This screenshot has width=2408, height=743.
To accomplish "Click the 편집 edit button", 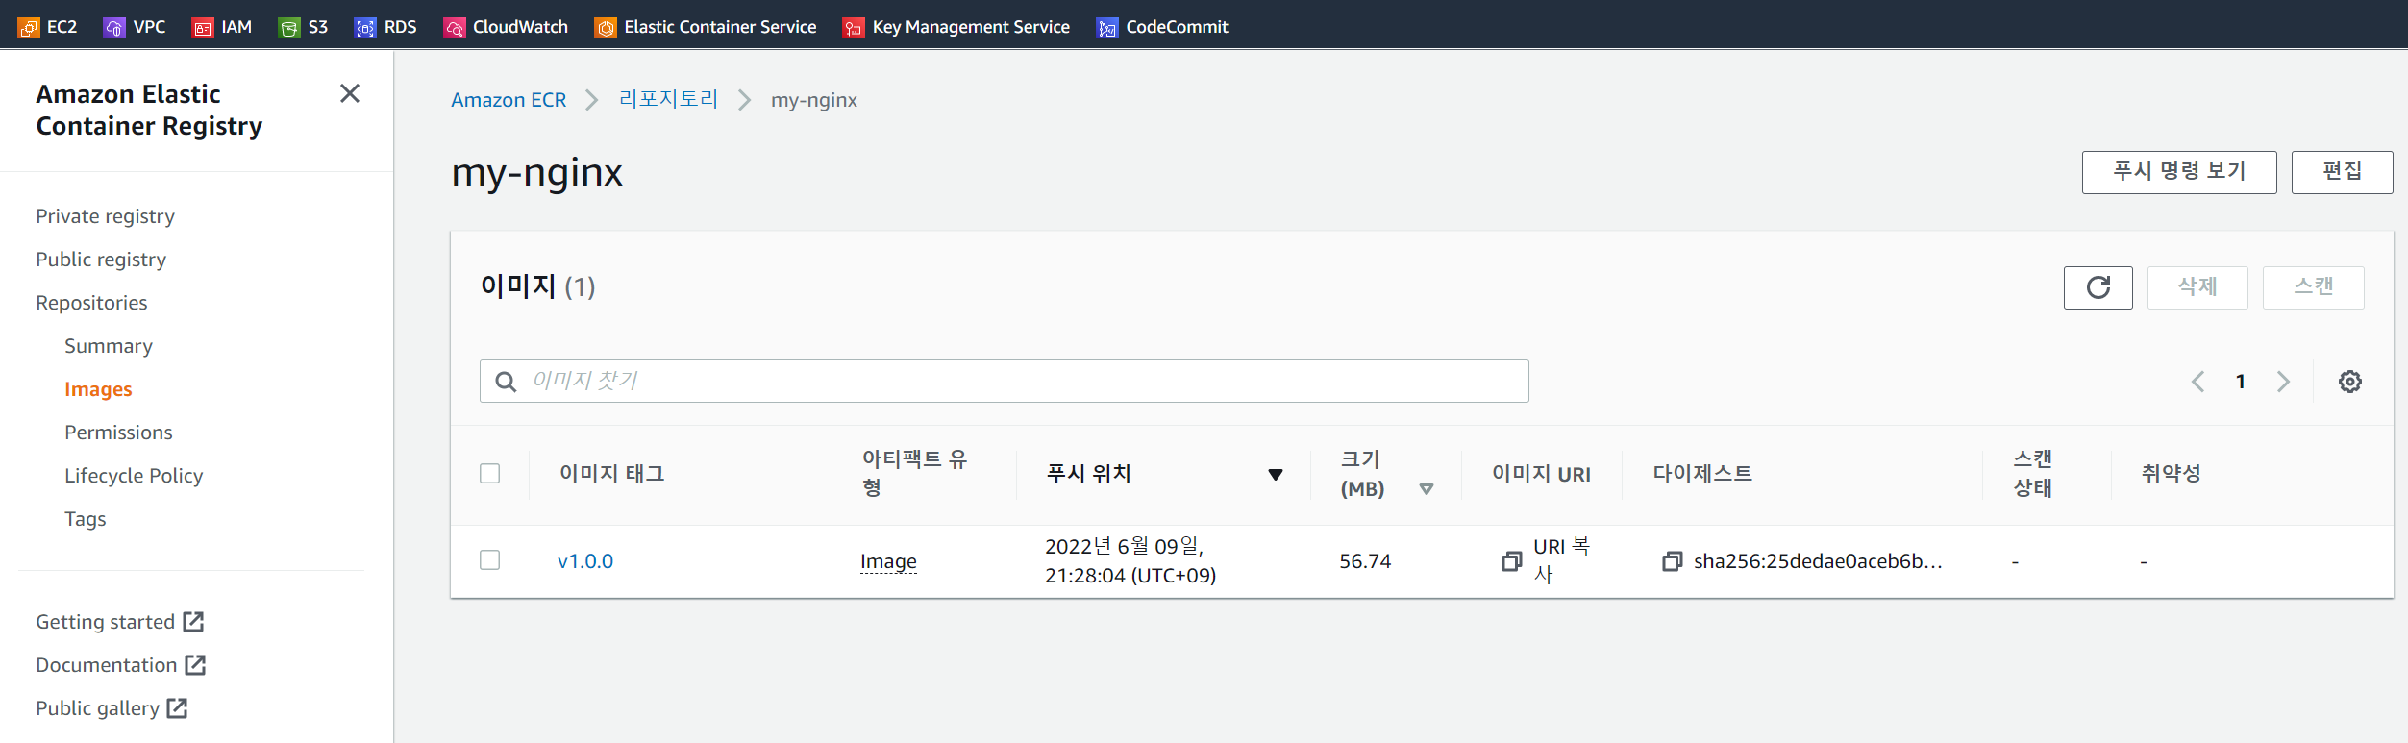I will [x=2342, y=172].
